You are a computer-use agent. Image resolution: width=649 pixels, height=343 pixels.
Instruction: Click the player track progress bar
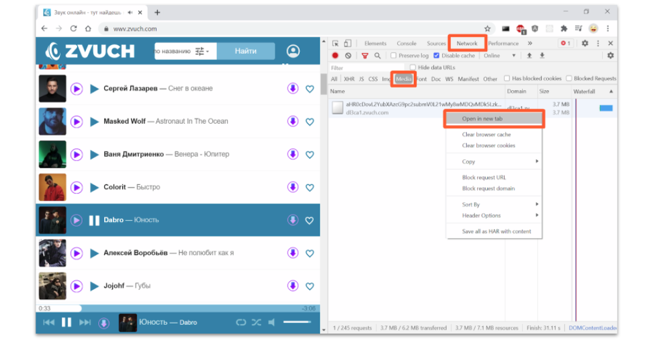pyautogui.click(x=177, y=308)
